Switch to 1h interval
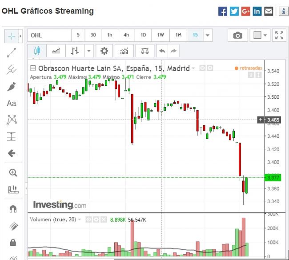Screen dimensions: 289x260 pyautogui.click(x=110, y=35)
